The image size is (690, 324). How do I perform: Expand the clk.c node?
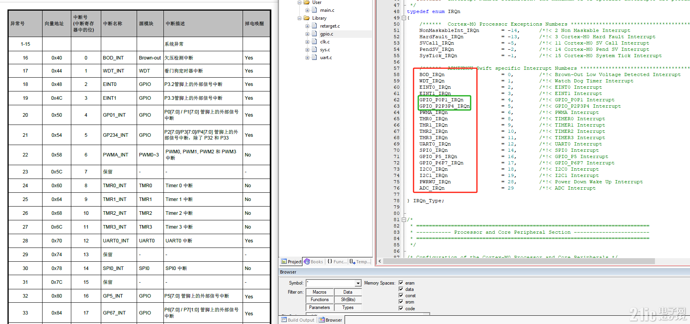point(307,42)
